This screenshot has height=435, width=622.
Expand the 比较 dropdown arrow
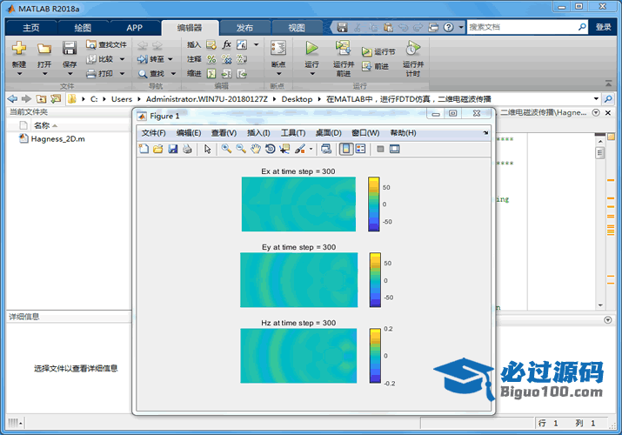click(122, 59)
